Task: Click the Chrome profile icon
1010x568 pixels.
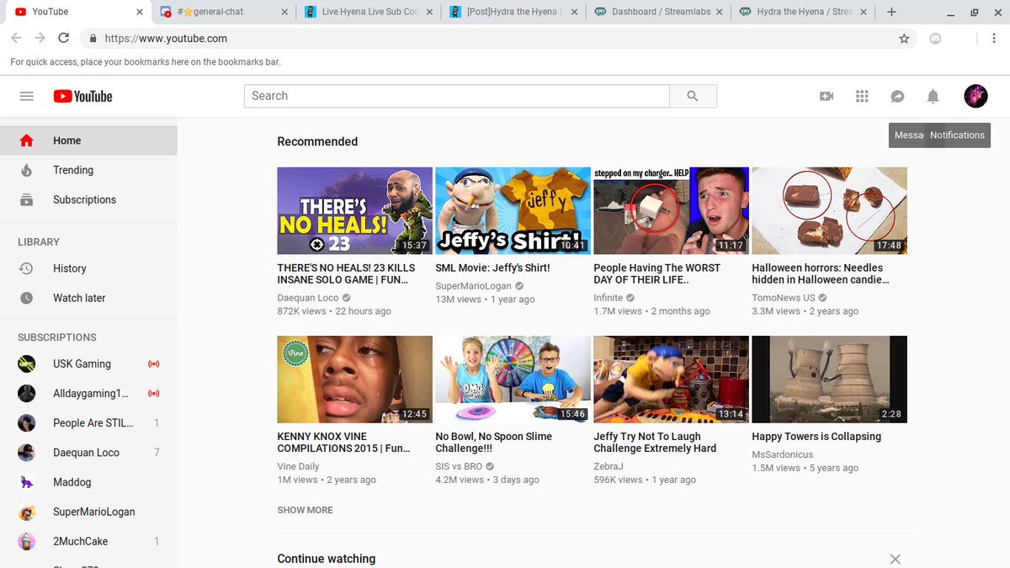Action: click(x=935, y=39)
